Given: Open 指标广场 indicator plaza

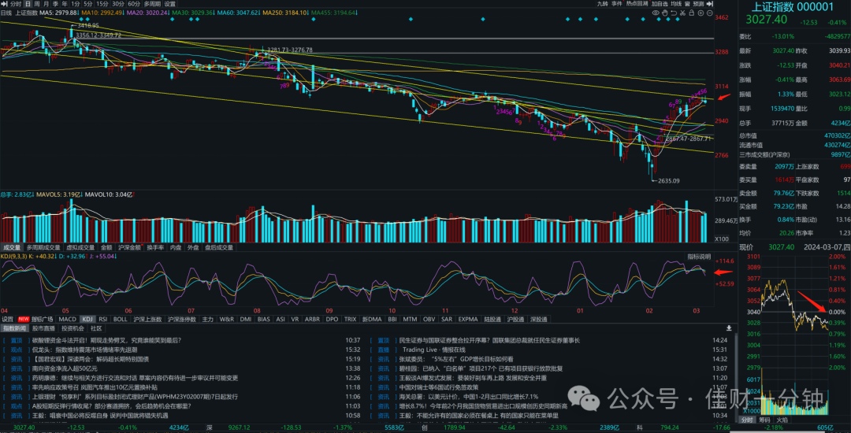Looking at the screenshot, I should tap(43, 319).
